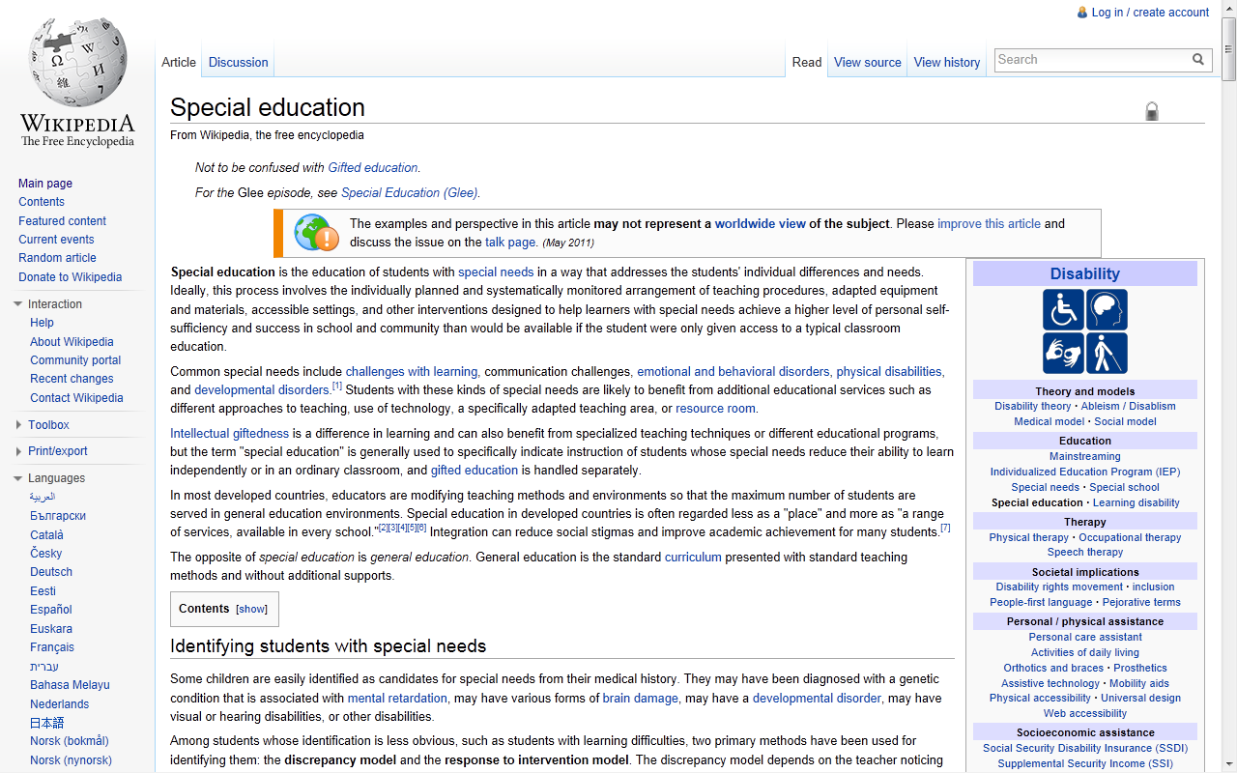Open Recent changes link

pos(72,379)
